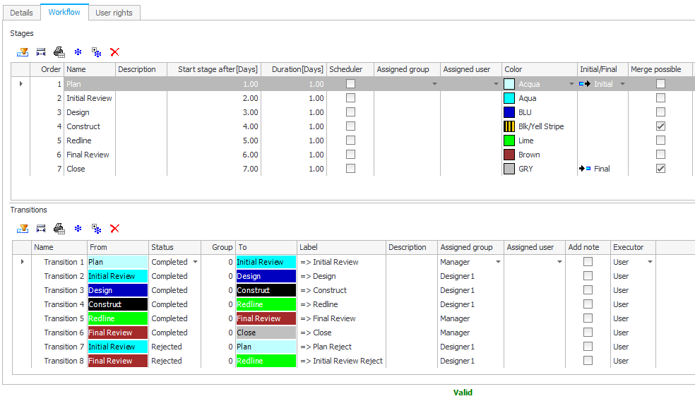Uncheck Merge possible for Construct stage
Viewport: 695px width, 401px height.
[660, 126]
